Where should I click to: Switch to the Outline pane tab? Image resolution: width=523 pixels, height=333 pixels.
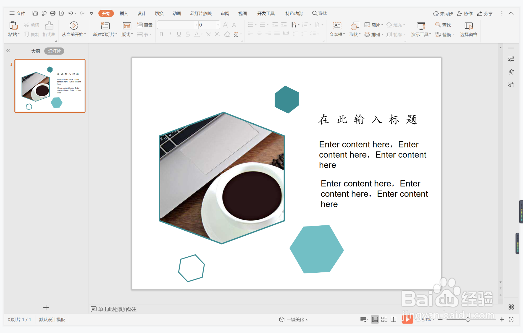pyautogui.click(x=35, y=51)
